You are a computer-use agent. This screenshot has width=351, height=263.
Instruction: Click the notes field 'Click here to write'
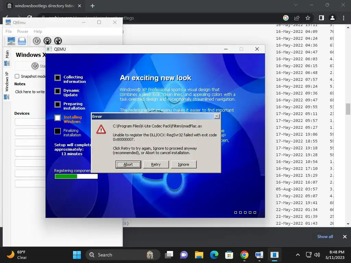pos(30,92)
